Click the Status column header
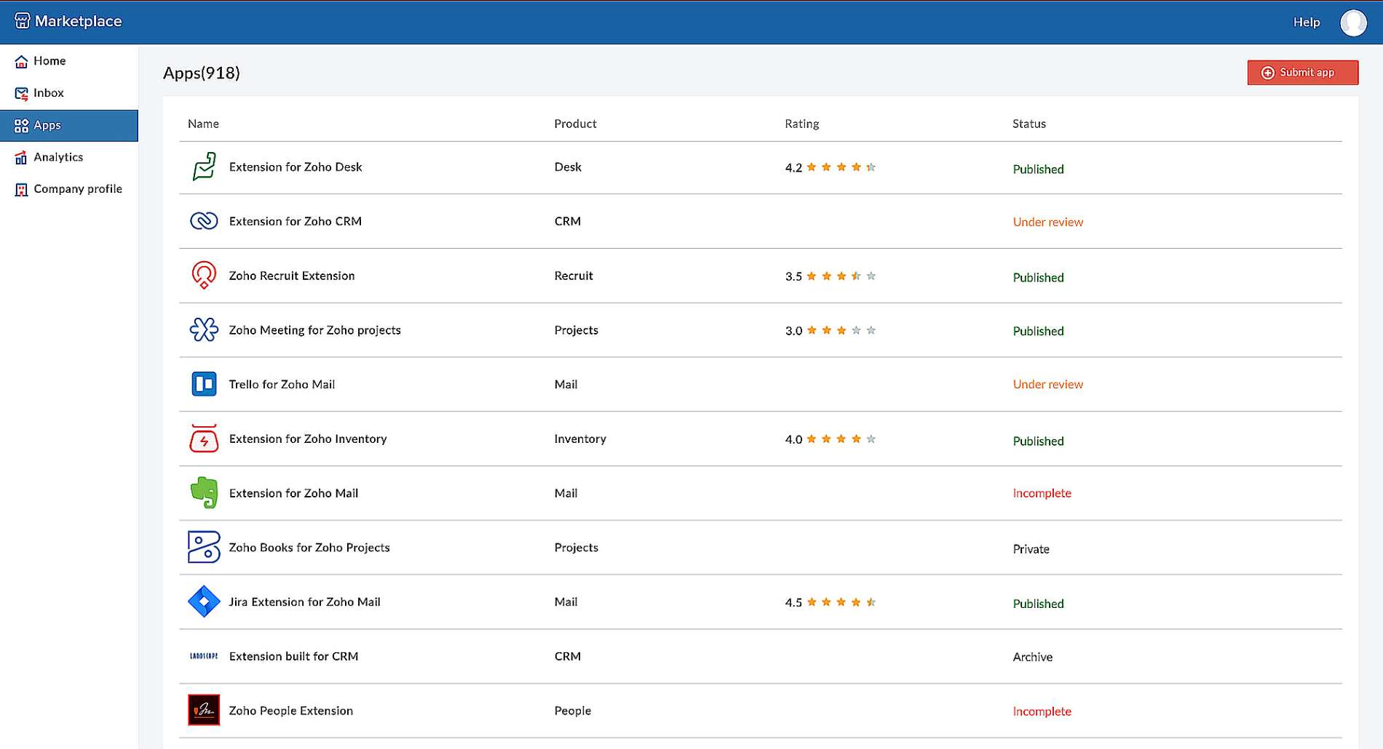 coord(1029,124)
